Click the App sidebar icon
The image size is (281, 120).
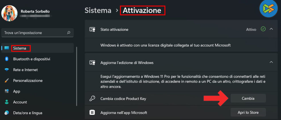7,91
